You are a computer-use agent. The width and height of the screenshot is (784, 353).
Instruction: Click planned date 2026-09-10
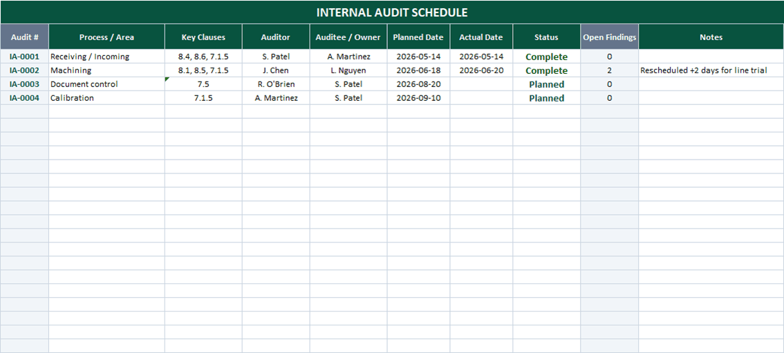(x=418, y=98)
